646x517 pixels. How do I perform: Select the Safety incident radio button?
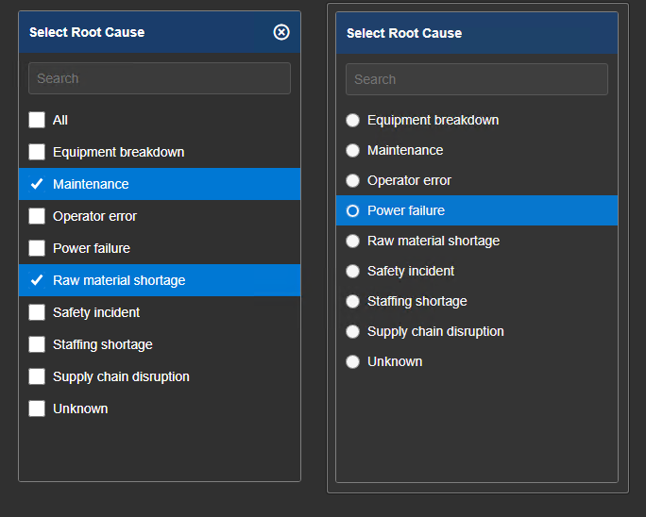click(x=352, y=271)
